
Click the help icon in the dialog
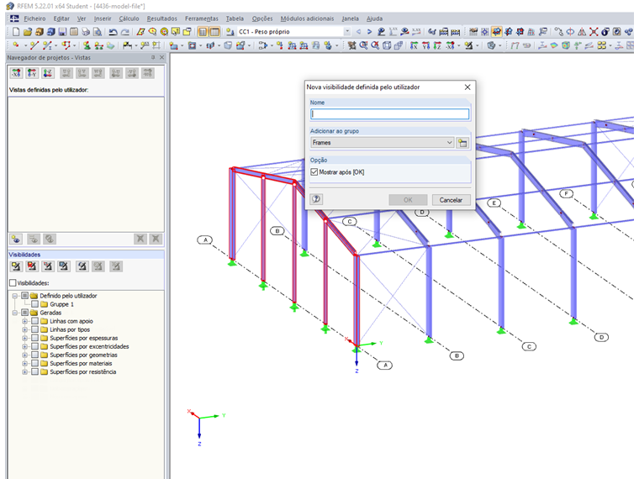coord(316,199)
